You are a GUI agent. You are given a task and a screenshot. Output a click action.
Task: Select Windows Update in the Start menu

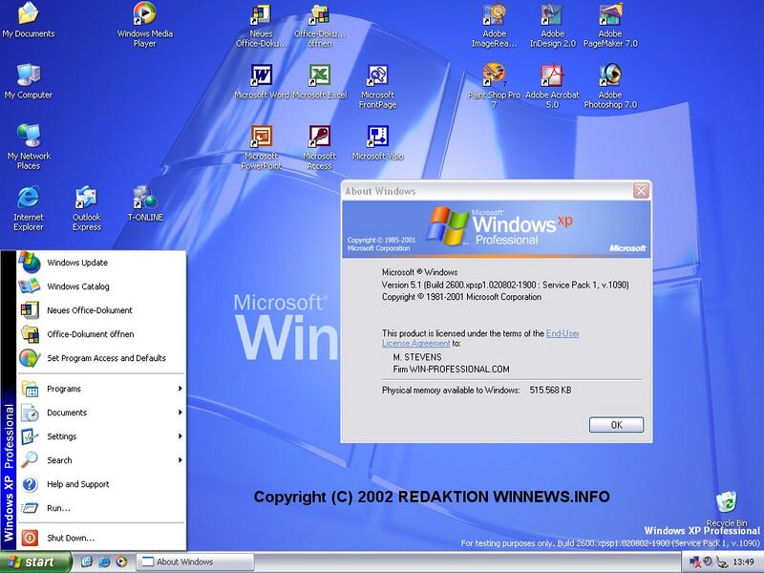(77, 263)
